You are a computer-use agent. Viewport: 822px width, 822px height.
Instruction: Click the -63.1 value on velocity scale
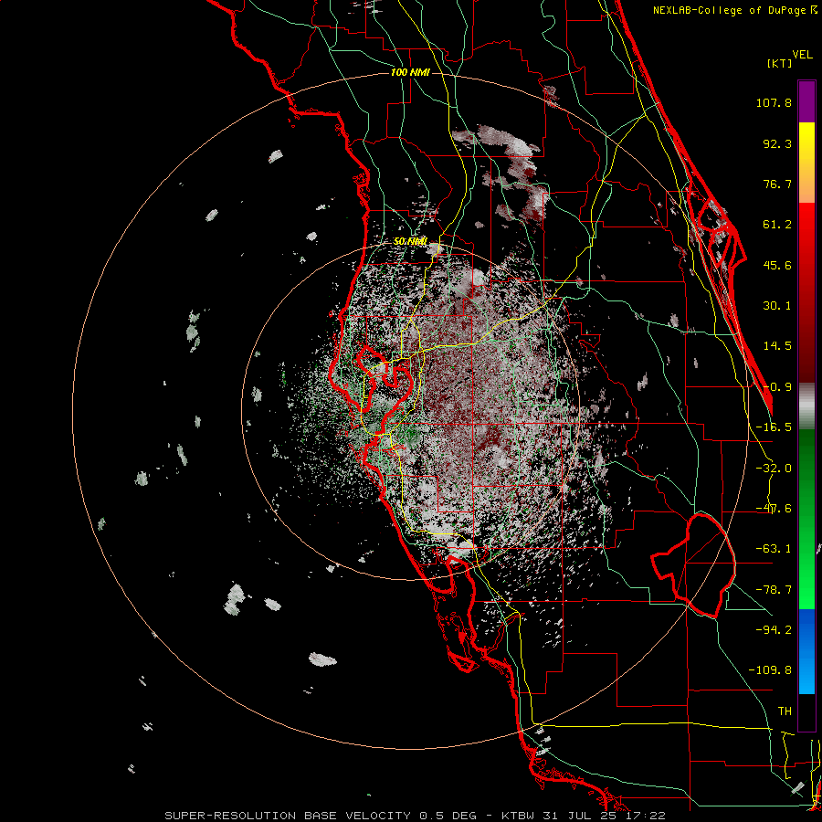[774, 549]
